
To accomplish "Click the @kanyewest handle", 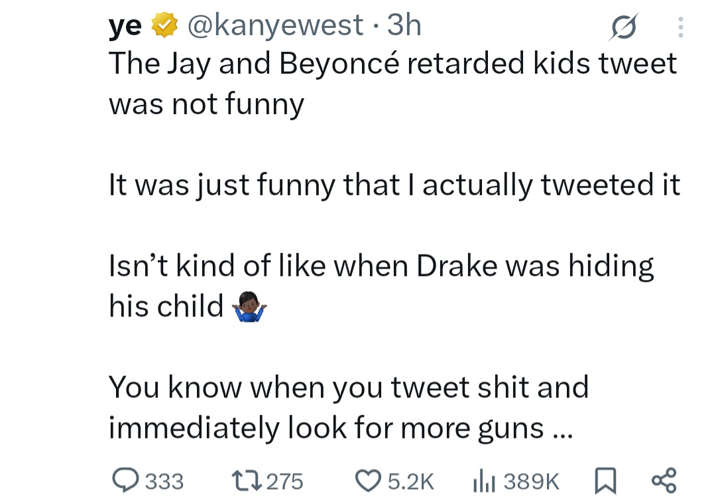I will (x=274, y=26).
